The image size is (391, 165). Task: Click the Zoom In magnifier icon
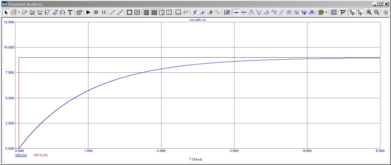(x=369, y=12)
